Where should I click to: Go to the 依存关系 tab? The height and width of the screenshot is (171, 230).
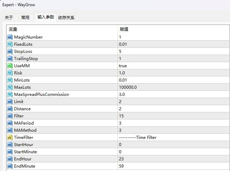pyautogui.click(x=66, y=18)
